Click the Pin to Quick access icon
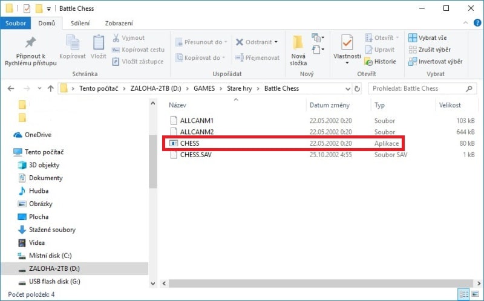484x301 pixels. 31,42
